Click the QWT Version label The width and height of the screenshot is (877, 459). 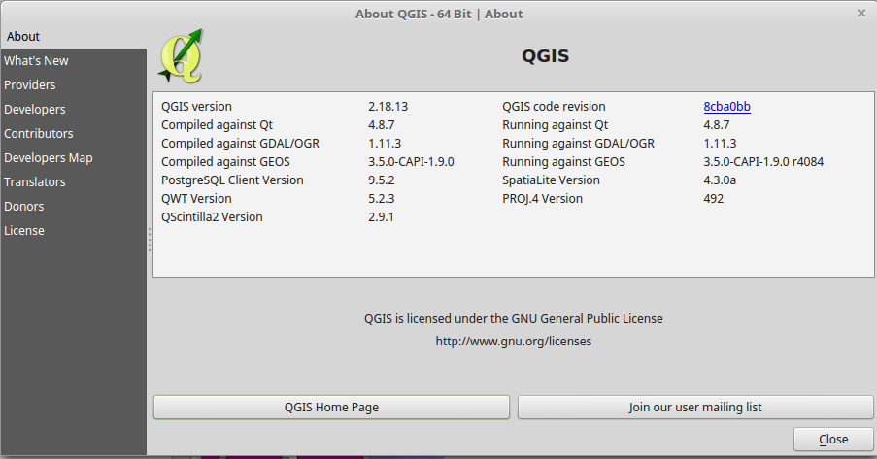(196, 199)
